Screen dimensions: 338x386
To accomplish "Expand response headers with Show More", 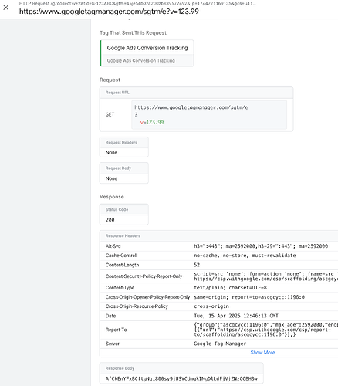I will click(262, 353).
